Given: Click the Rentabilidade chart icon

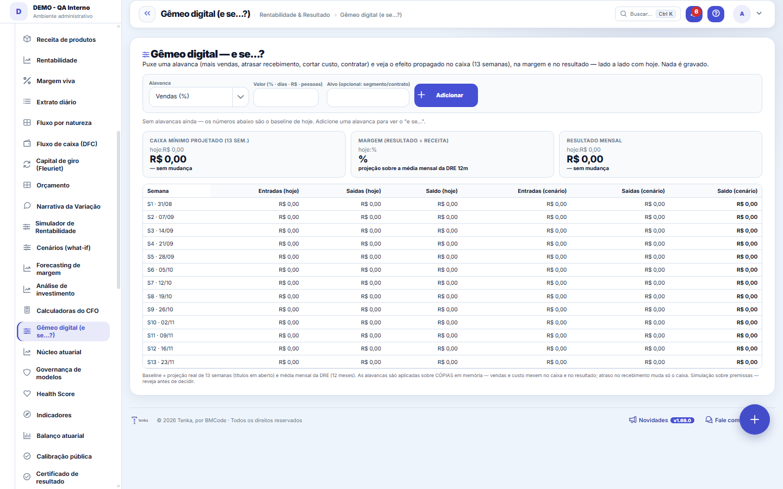Looking at the screenshot, I should pos(27,60).
